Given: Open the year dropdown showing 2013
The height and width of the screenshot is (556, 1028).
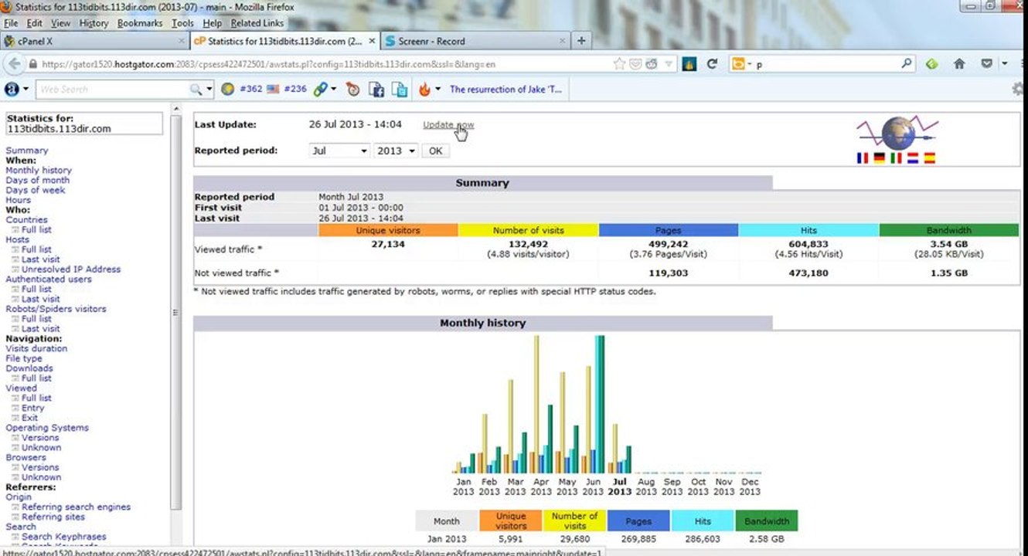Looking at the screenshot, I should (396, 151).
